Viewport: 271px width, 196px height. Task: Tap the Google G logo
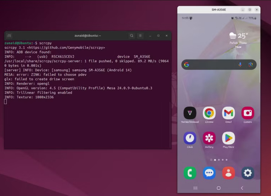(187, 65)
